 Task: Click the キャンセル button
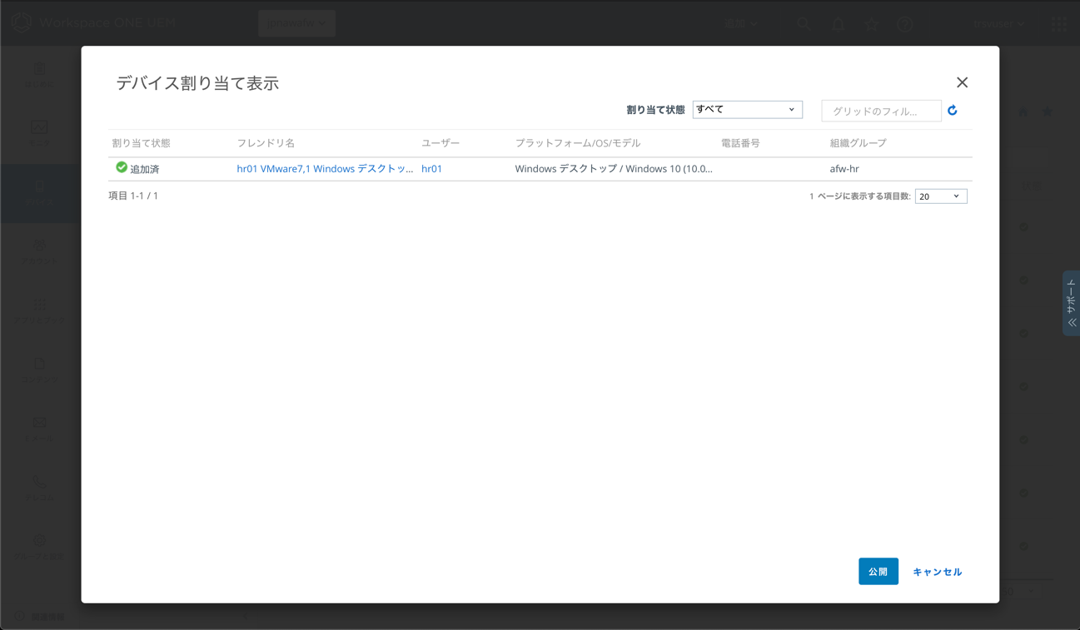[938, 572]
